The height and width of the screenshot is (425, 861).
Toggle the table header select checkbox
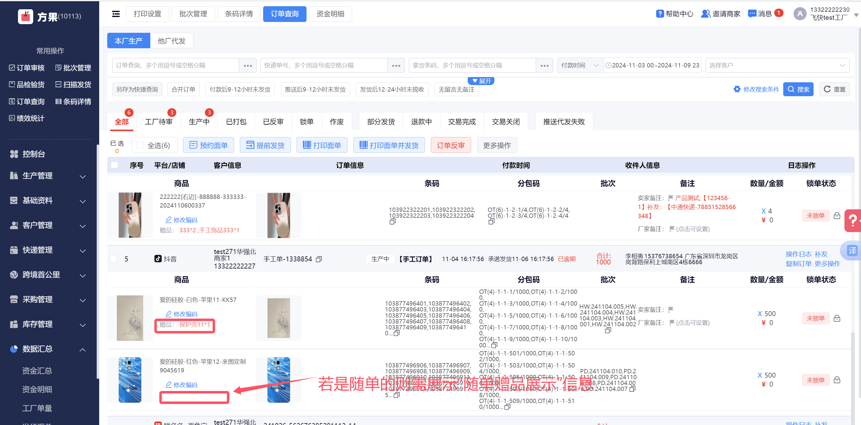pos(115,165)
